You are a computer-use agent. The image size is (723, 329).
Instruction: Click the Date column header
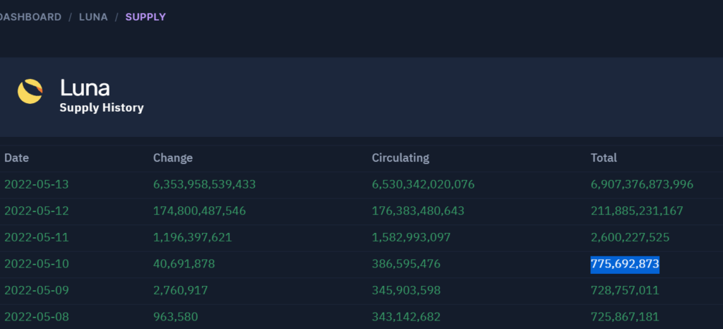pos(16,158)
